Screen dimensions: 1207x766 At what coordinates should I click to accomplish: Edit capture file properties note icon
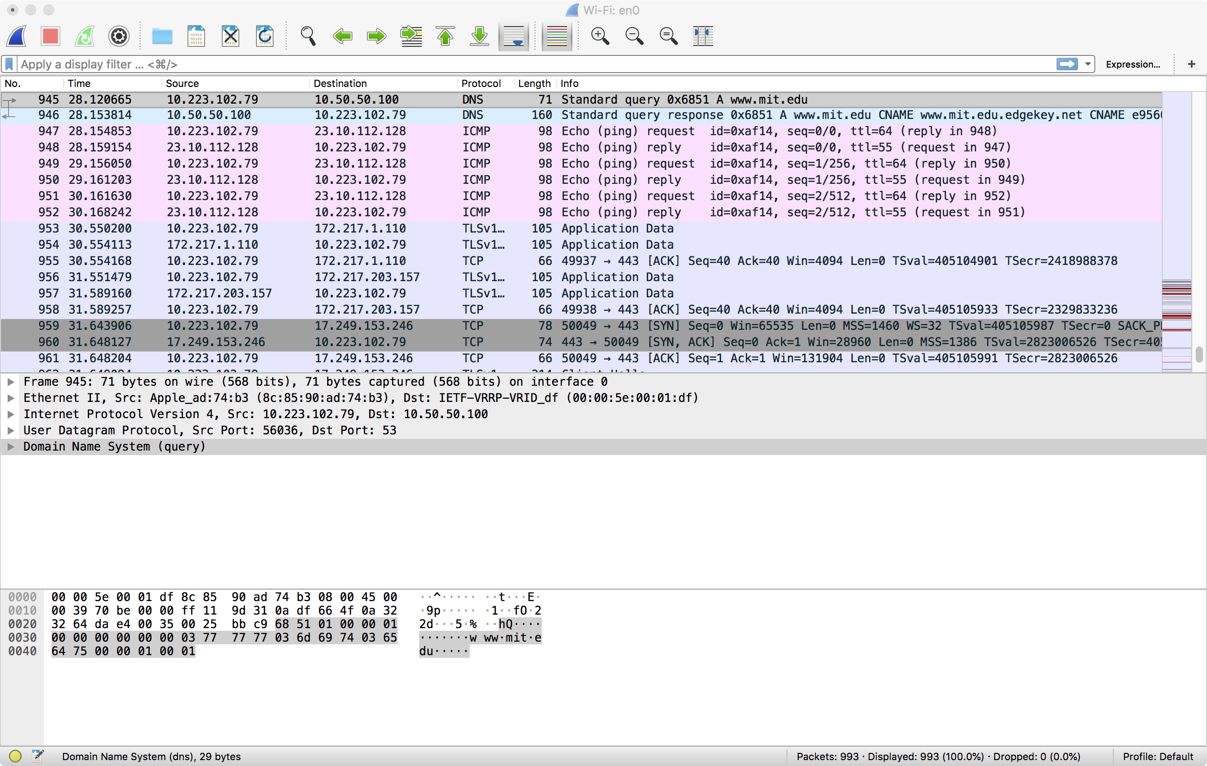pyautogui.click(x=37, y=756)
